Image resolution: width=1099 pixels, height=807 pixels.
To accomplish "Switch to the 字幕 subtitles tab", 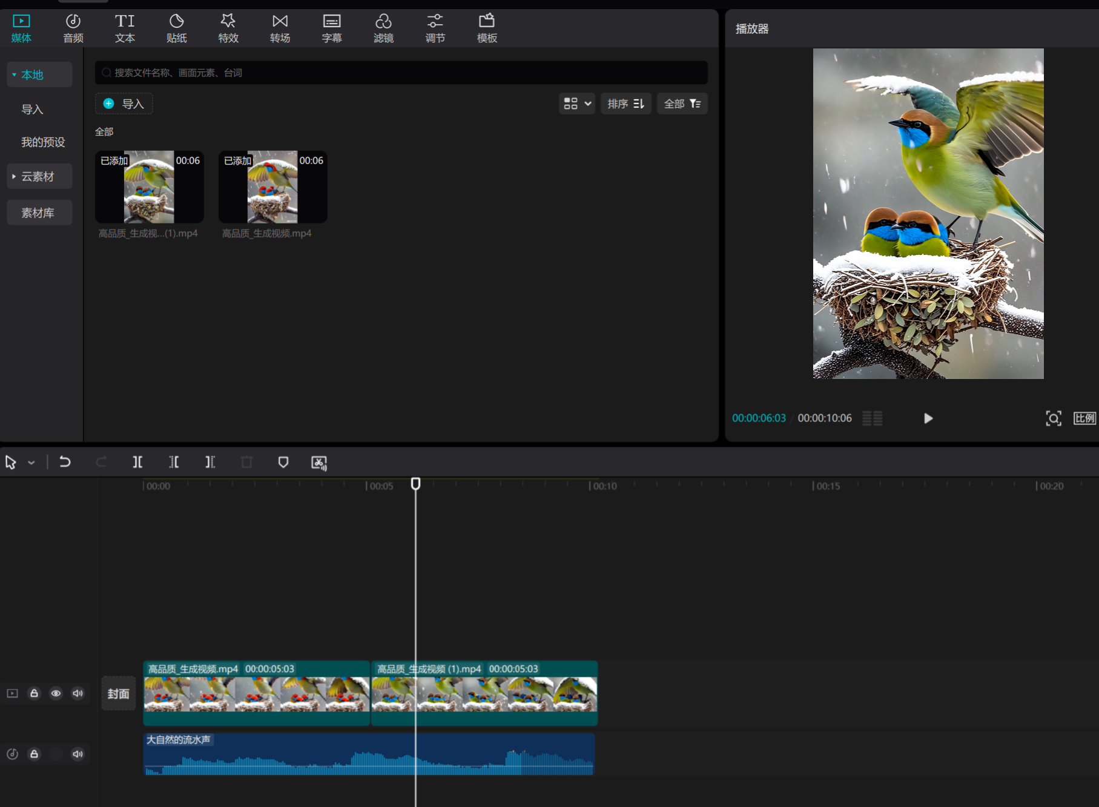I will [x=331, y=28].
